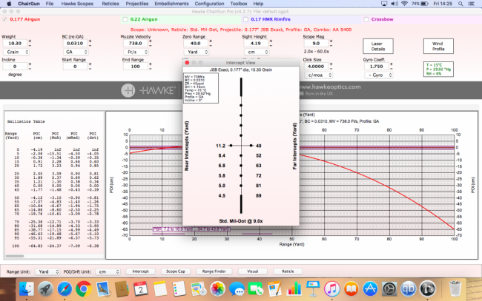Click the Click Size input field
The height and width of the screenshot is (301, 482).
point(317,67)
